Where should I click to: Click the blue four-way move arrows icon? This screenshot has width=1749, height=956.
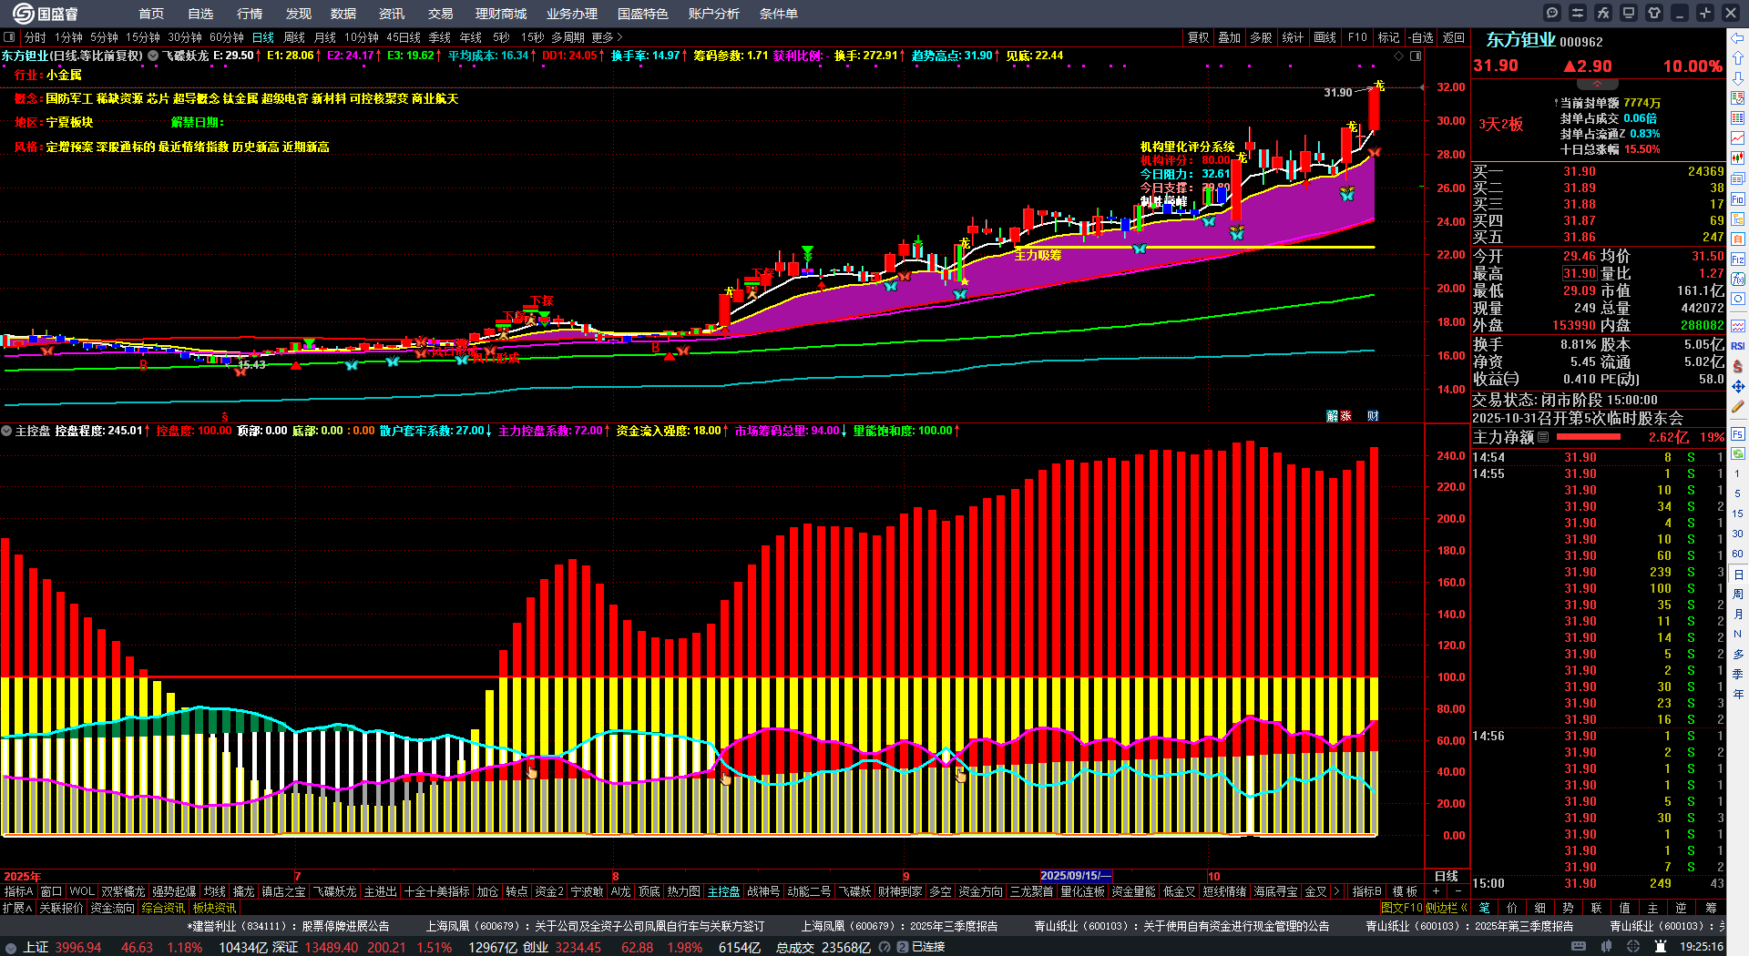(1738, 386)
